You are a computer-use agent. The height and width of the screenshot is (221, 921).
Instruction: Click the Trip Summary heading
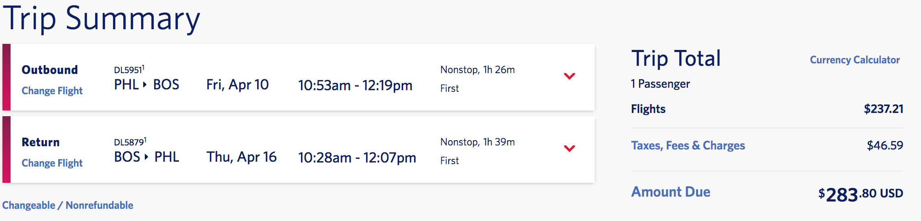pos(101,18)
